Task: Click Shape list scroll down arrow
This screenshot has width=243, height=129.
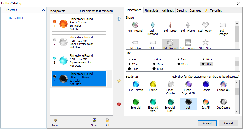Action: click(237, 47)
